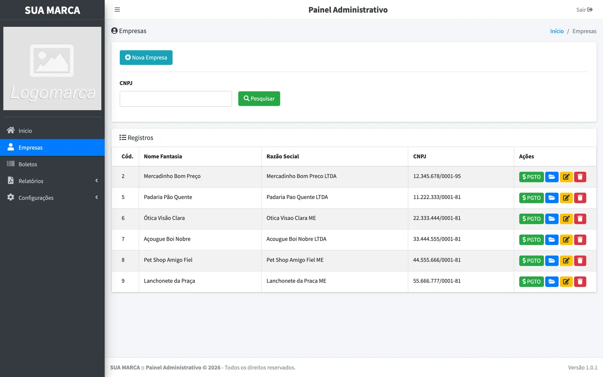Open folder for Lanchonete da Praça
The height and width of the screenshot is (377, 603).
[552, 282]
